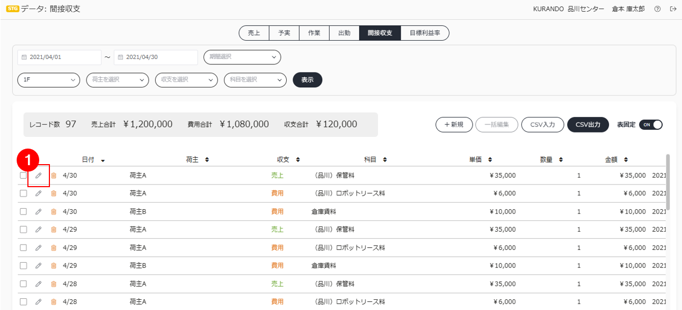Delete the 4/30 保管料 record
This screenshot has height=310, width=682.
click(x=54, y=175)
